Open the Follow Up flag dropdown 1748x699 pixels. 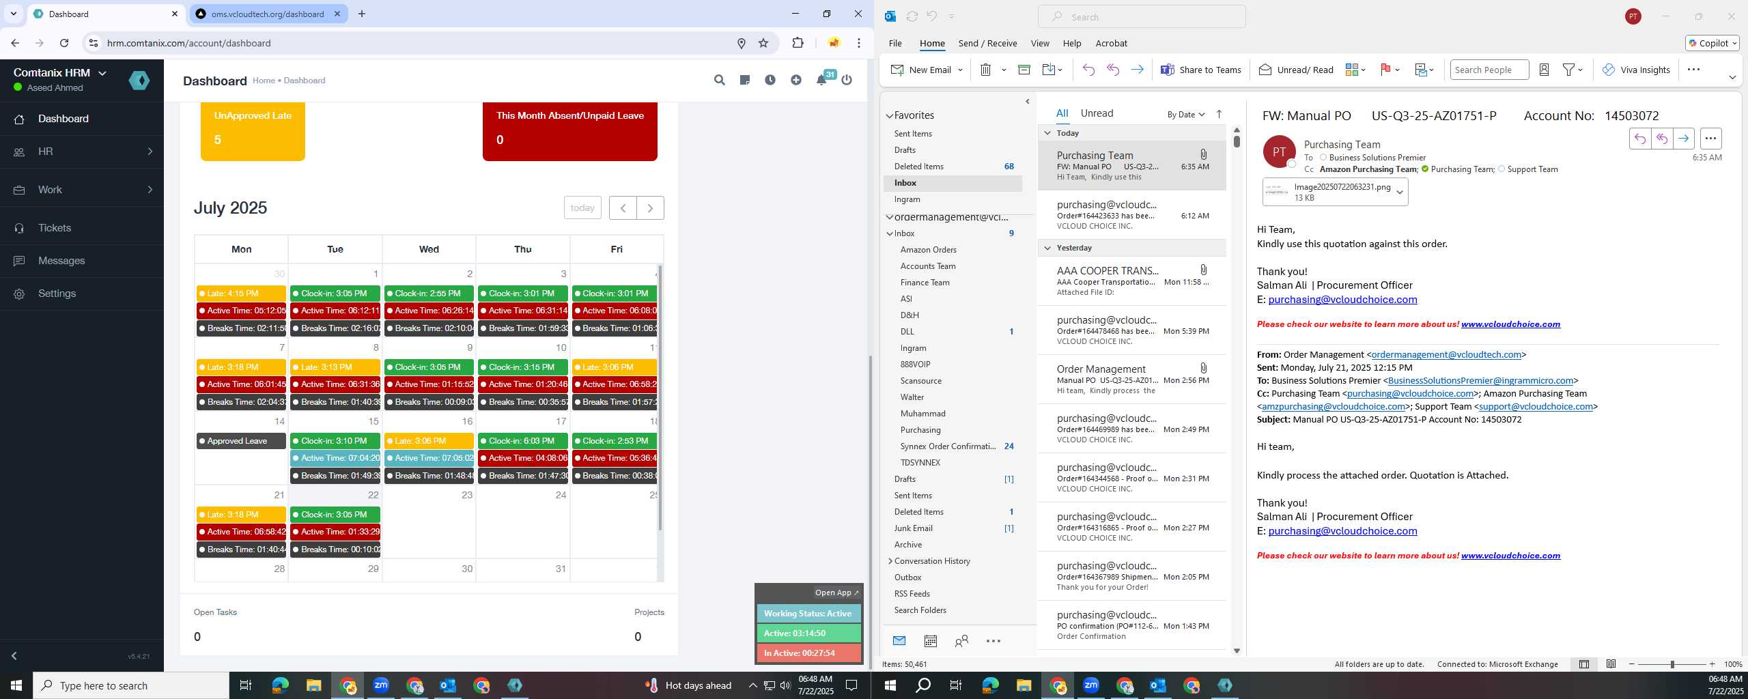(x=1390, y=70)
